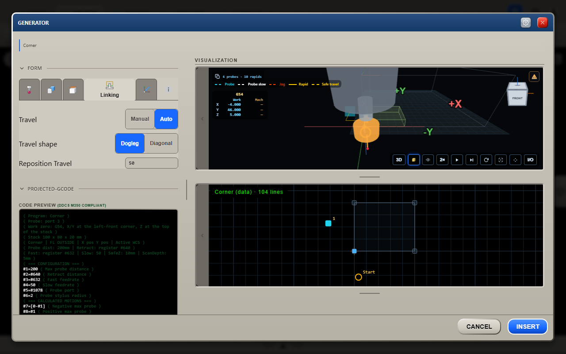Click the divider handle below the 3D view

click(x=370, y=177)
